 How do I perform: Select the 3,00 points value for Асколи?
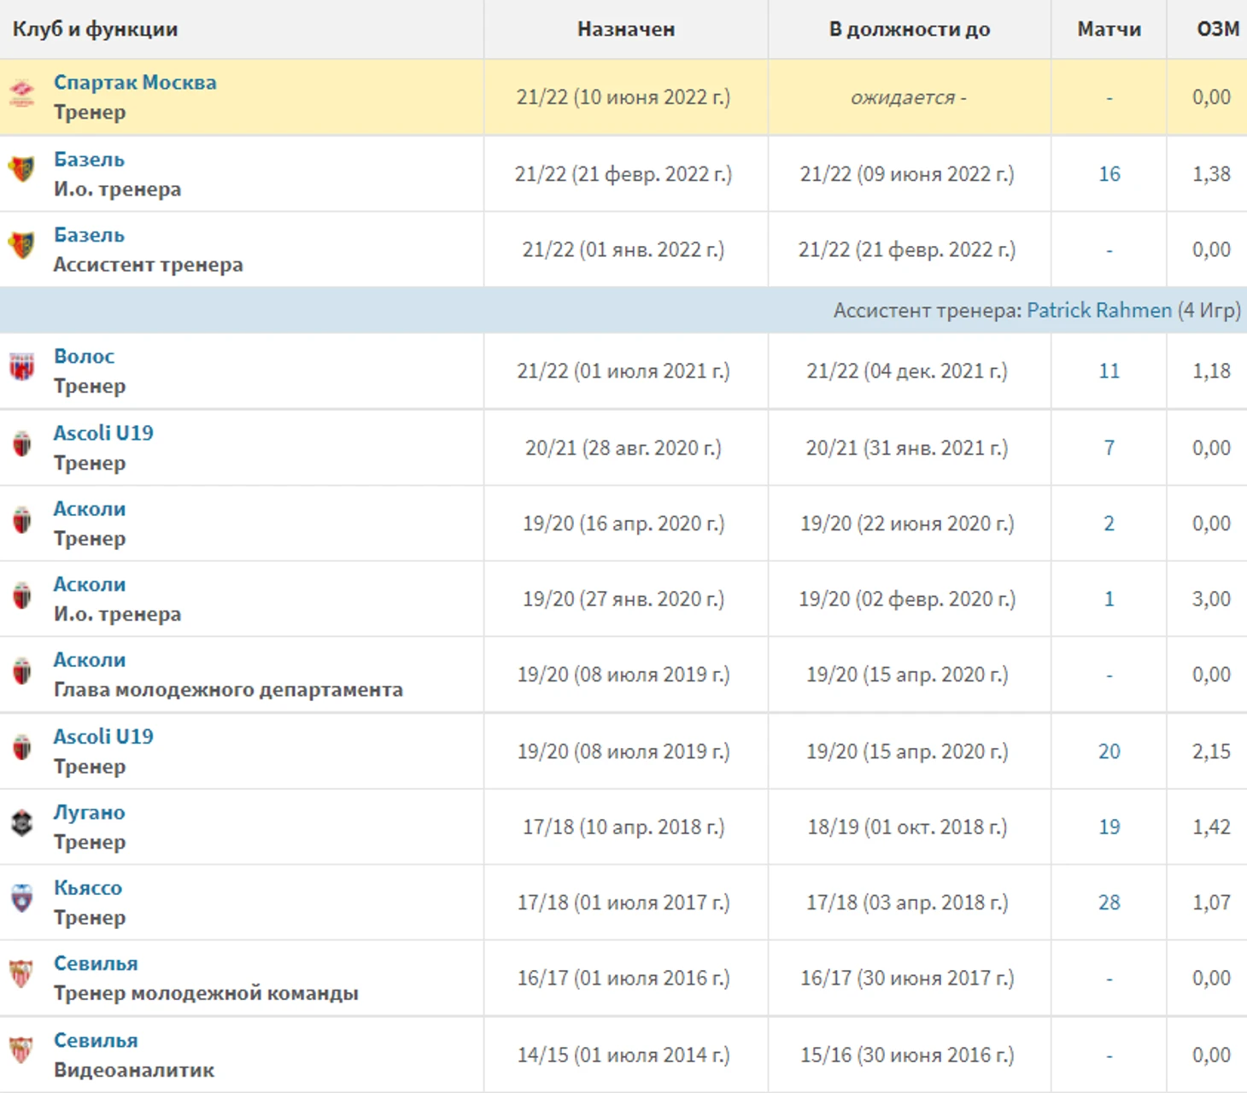1211,599
